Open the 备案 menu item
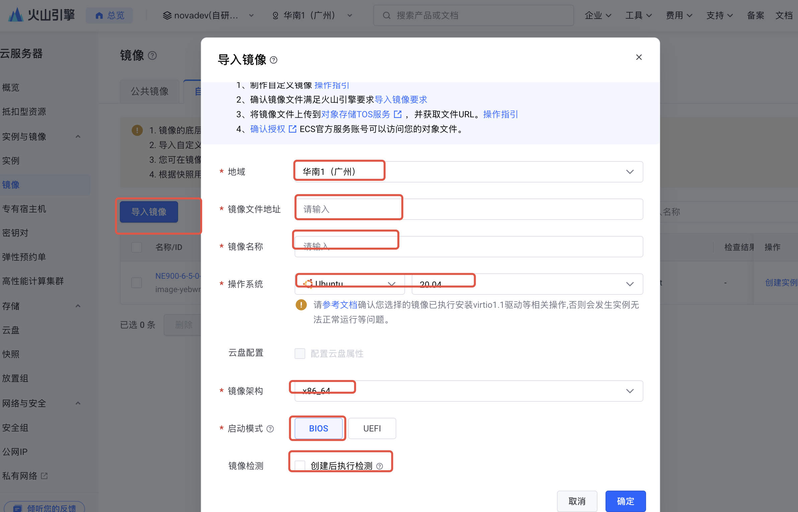This screenshot has height=512, width=798. click(x=755, y=15)
